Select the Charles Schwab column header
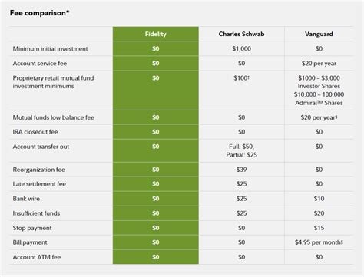This screenshot has width=364, height=277. pos(241,34)
